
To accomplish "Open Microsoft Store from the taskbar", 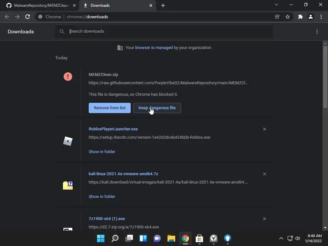I will click(x=199, y=238).
